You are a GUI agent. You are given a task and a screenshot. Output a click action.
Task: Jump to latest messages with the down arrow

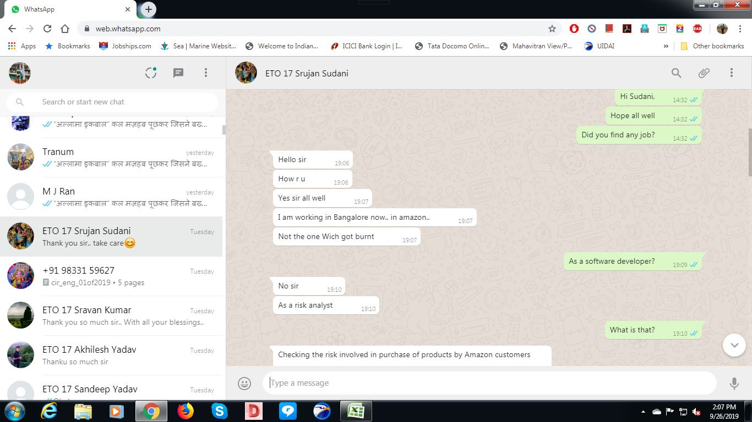[x=734, y=345]
